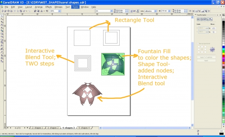Pick the blue swatch in color palette

pyautogui.click(x=223, y=47)
